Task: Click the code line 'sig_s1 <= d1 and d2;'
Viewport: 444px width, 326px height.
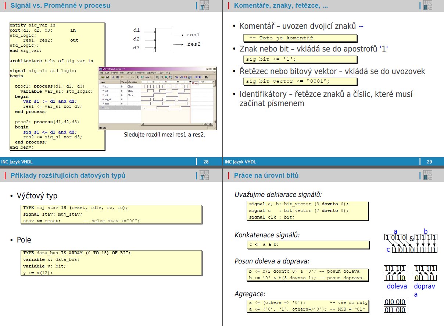Action: pyautogui.click(x=49, y=132)
